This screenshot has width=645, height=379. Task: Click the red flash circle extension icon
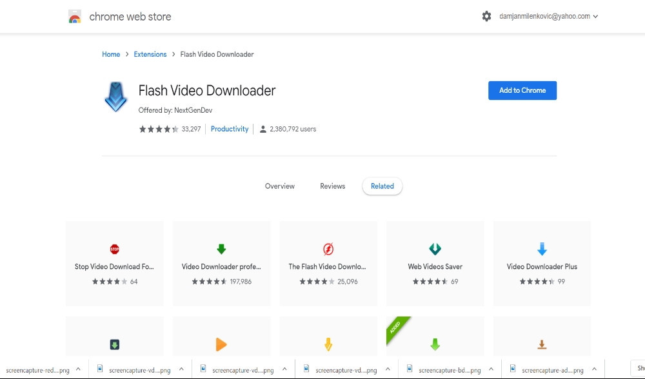pyautogui.click(x=328, y=249)
